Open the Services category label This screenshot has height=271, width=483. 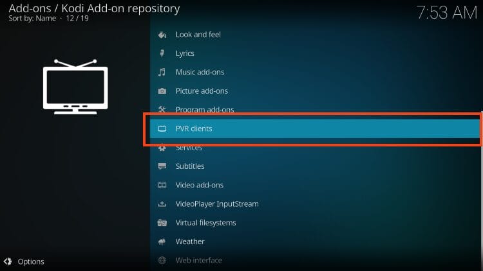click(189, 148)
